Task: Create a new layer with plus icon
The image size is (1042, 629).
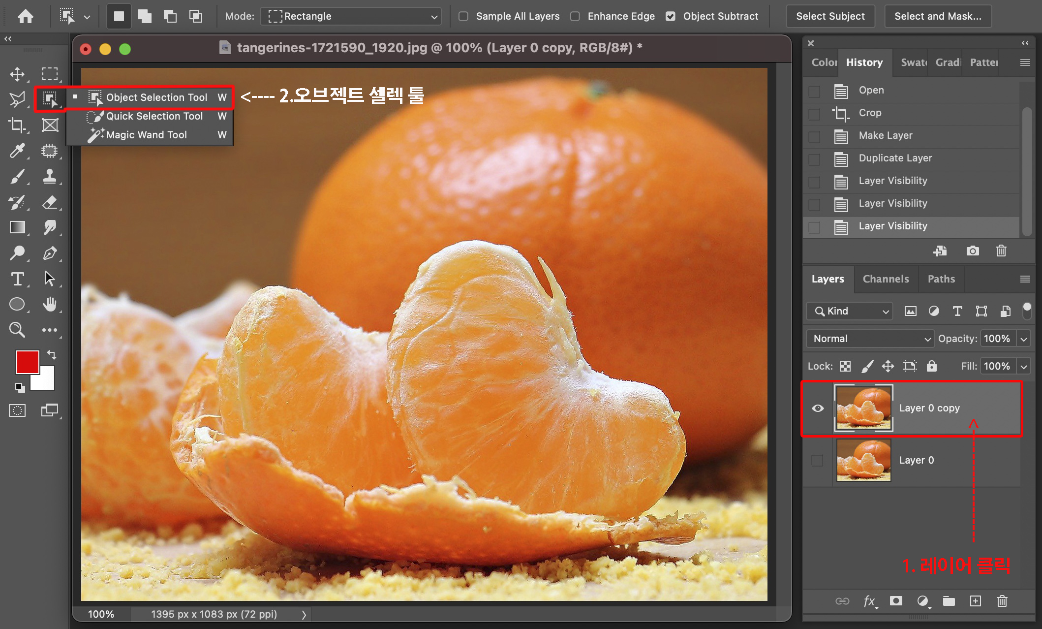Action: point(975,601)
